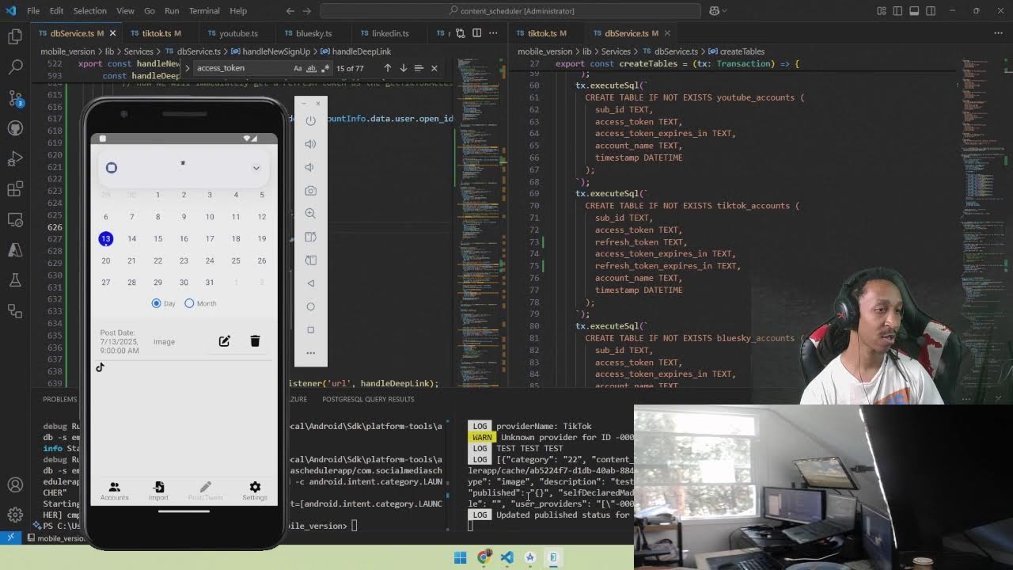The width and height of the screenshot is (1013, 570).
Task: Select the Month radio button in the phone app
Action: [189, 303]
